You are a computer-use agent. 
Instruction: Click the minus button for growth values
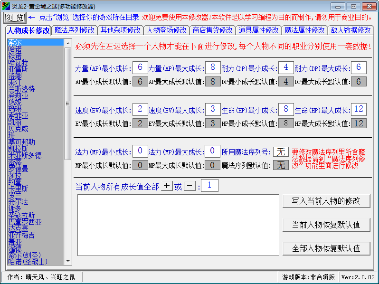(190, 186)
